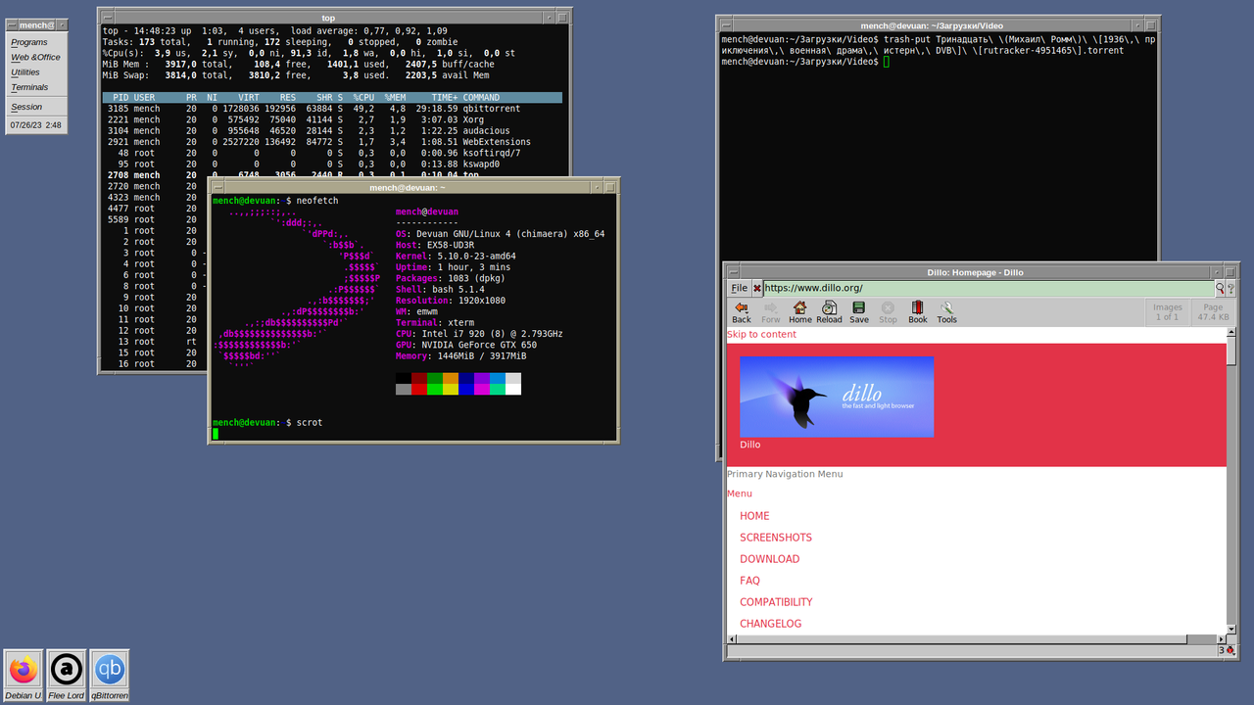
Task: Reload the current Dillo page
Action: (829, 312)
